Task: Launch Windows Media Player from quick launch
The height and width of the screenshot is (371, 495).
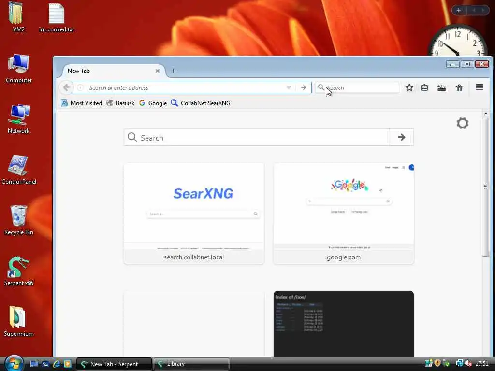Action: (x=67, y=364)
